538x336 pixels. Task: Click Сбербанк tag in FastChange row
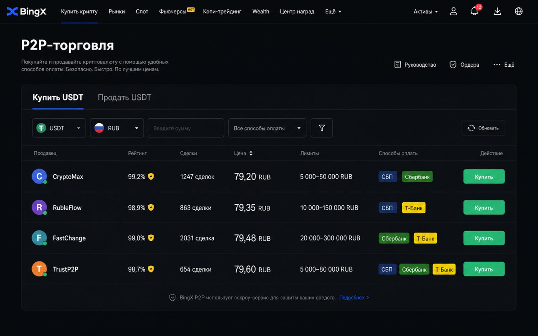click(394, 238)
